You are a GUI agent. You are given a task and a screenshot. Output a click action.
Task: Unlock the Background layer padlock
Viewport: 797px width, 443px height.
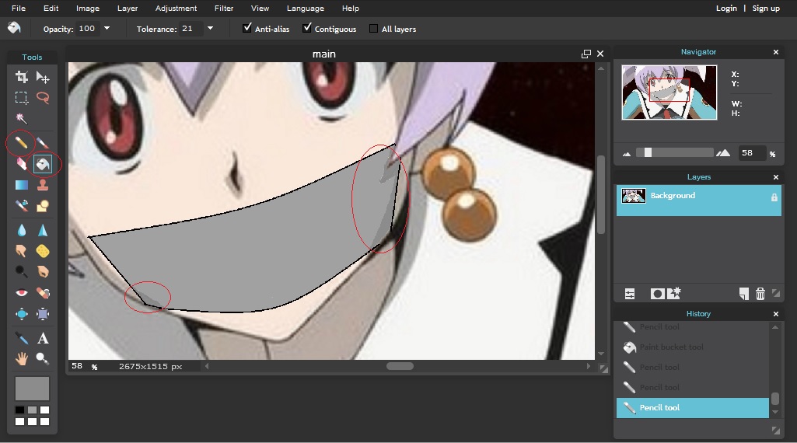coord(774,197)
